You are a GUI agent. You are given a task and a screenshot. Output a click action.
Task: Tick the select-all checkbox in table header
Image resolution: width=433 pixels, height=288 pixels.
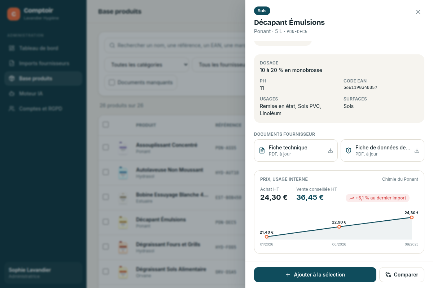pos(106,125)
